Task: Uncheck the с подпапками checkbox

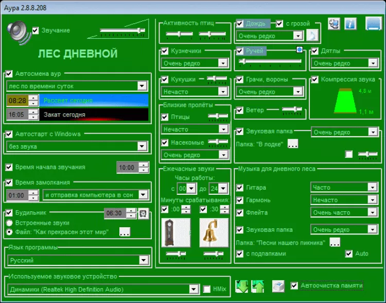Action: click(240, 254)
